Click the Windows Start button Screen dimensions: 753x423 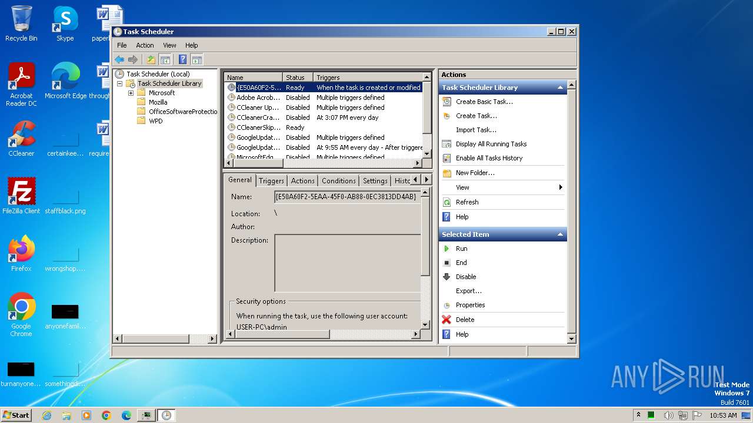coord(16,415)
